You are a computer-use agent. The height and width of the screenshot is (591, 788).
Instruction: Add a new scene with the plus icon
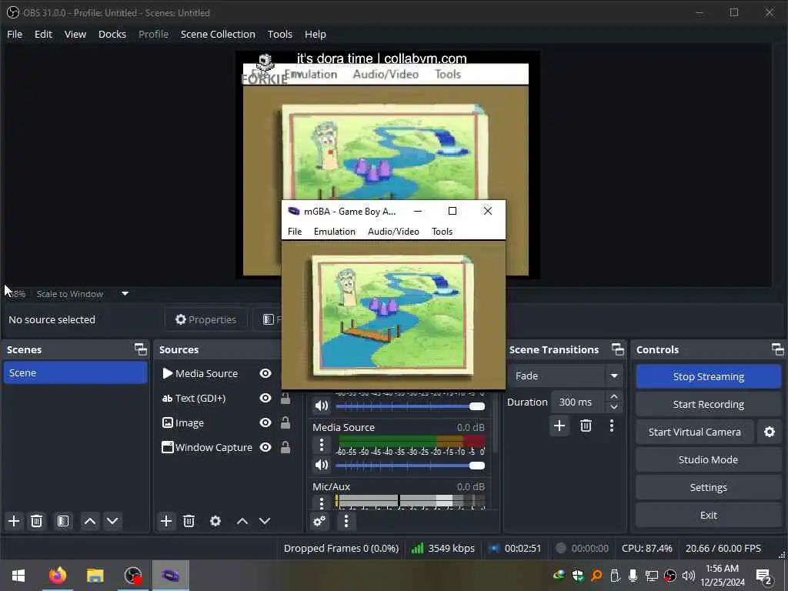tap(14, 521)
